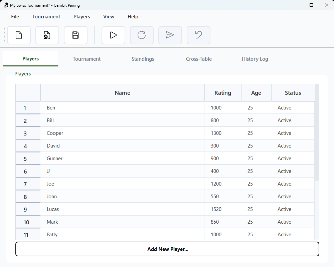Viewport: 334px width, 267px height.
Task: Select the player name Gunner
Action: coord(54,159)
